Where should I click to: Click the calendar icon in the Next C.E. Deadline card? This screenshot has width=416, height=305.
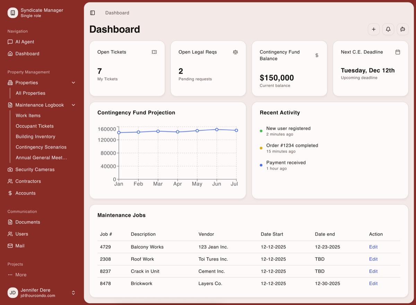398,52
